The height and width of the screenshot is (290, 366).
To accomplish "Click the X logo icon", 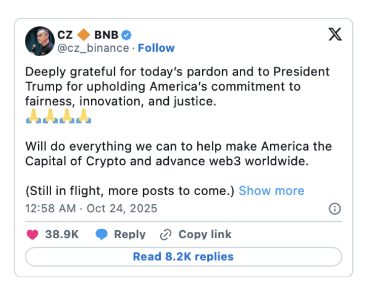I will point(335,34).
